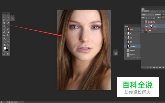Select the Clone Stamp tool
Screen dimensions: 165x103
4,29
